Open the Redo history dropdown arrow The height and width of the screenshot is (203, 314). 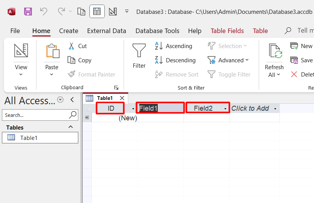(x=70, y=12)
